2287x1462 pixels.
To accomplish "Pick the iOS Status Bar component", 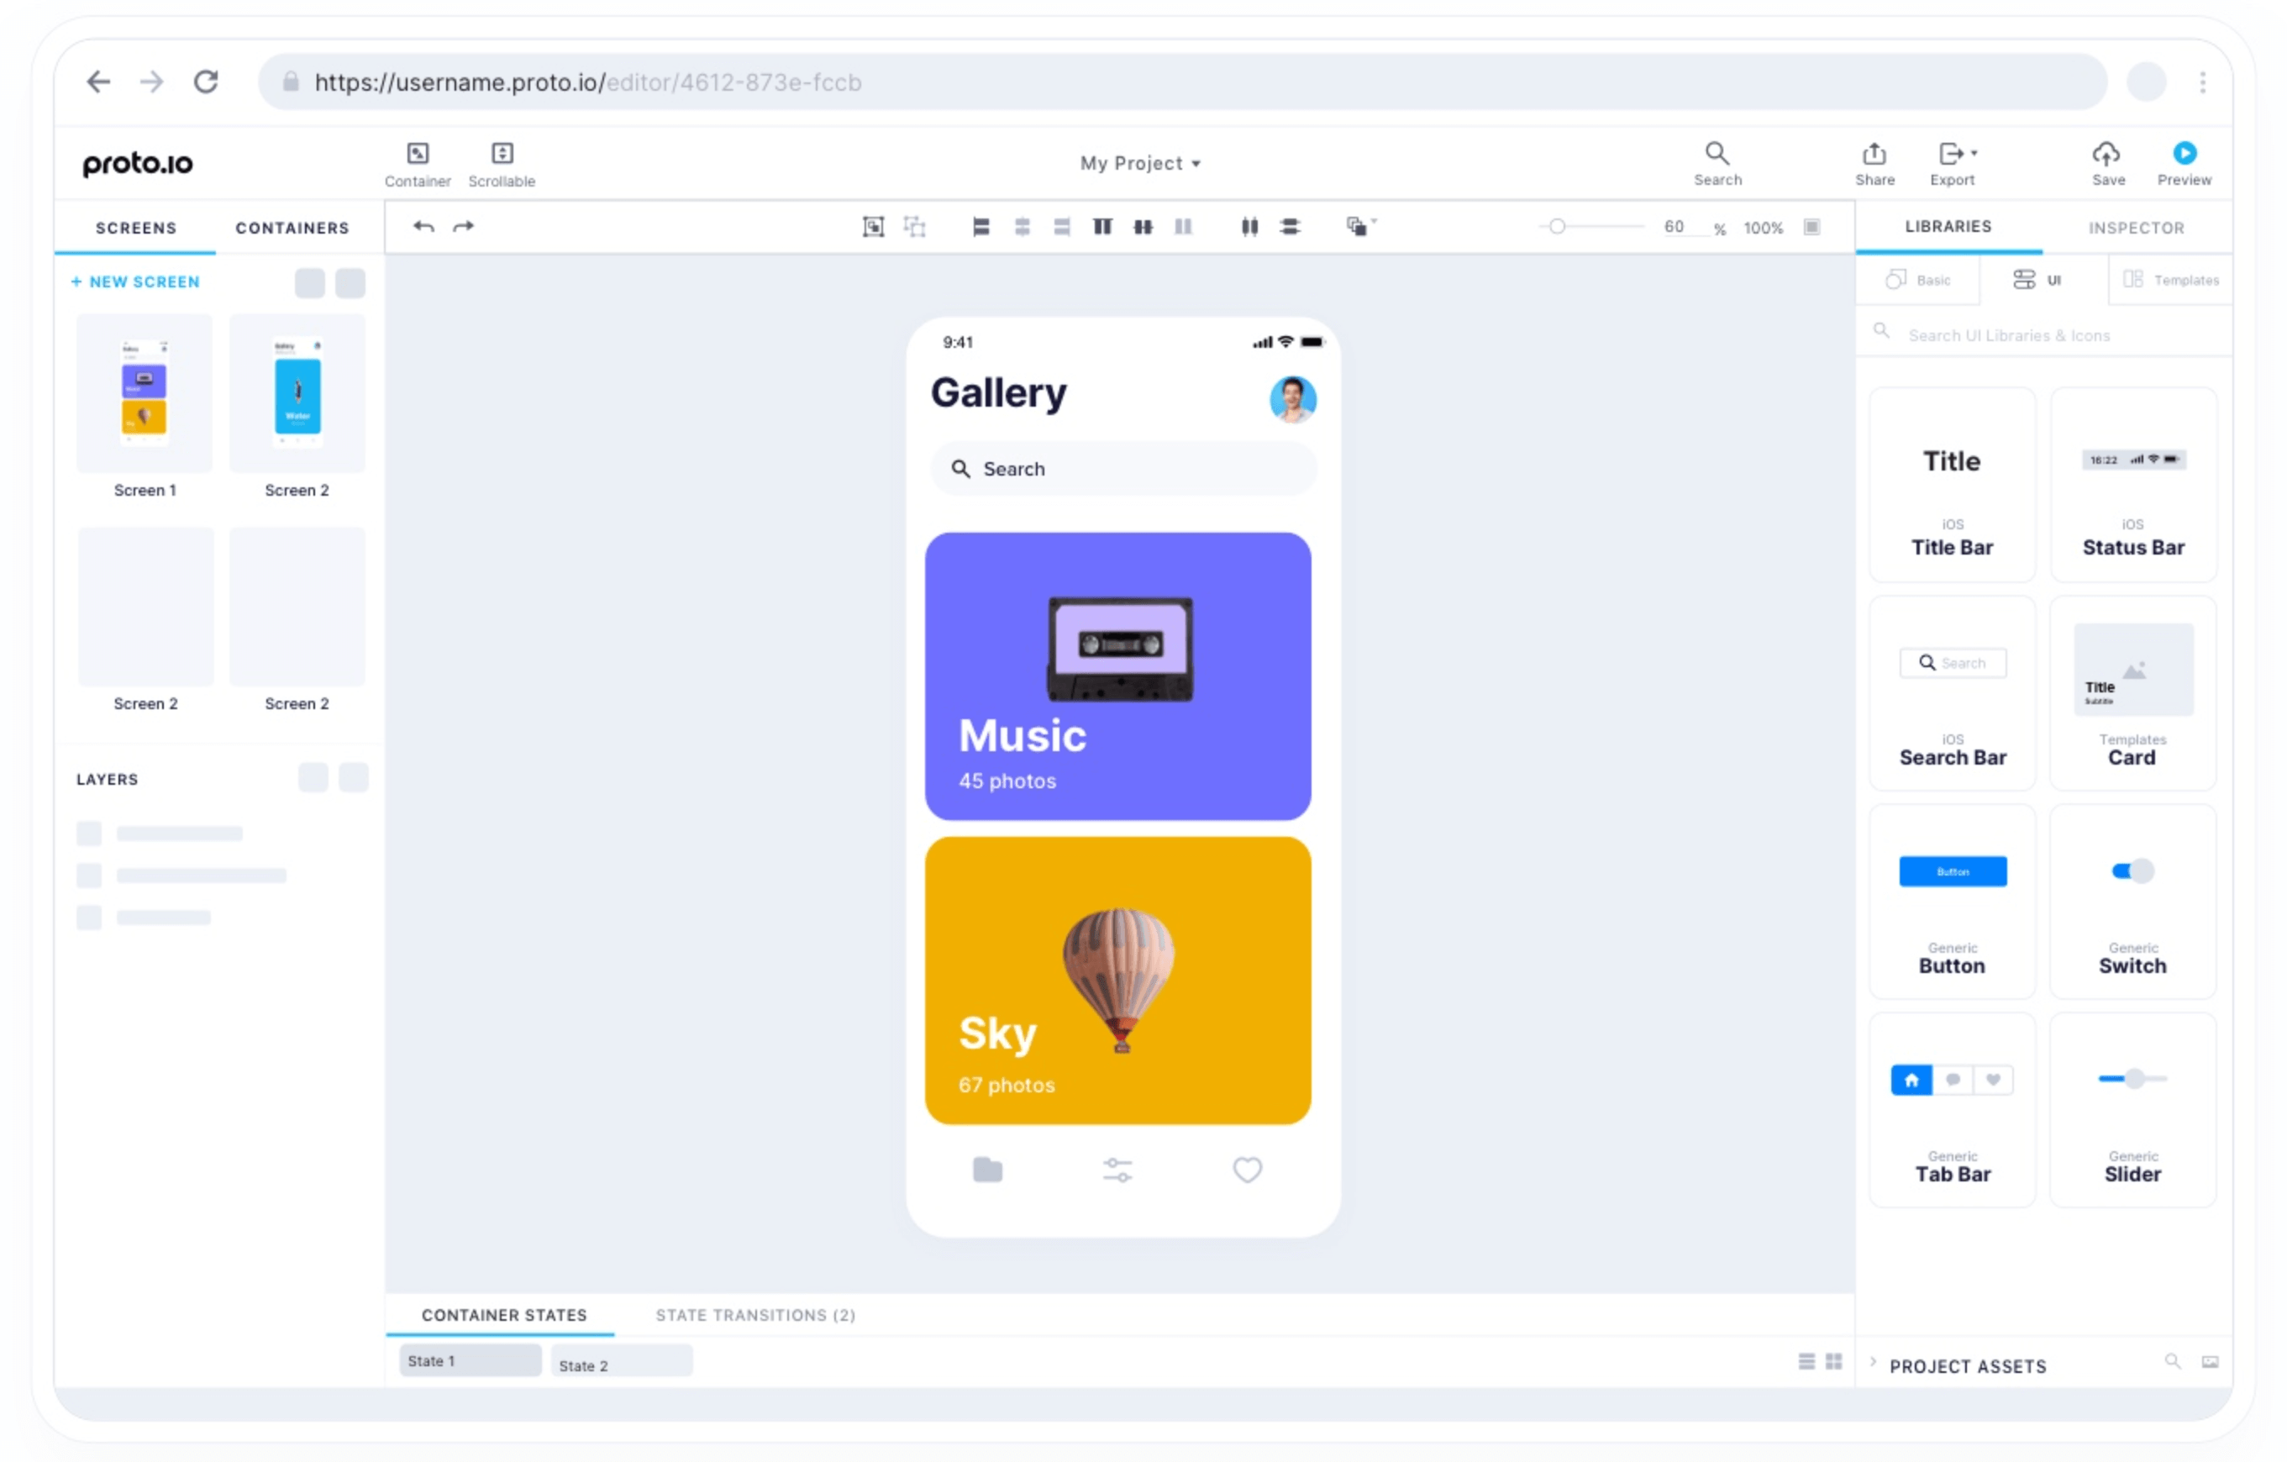I will point(2133,485).
